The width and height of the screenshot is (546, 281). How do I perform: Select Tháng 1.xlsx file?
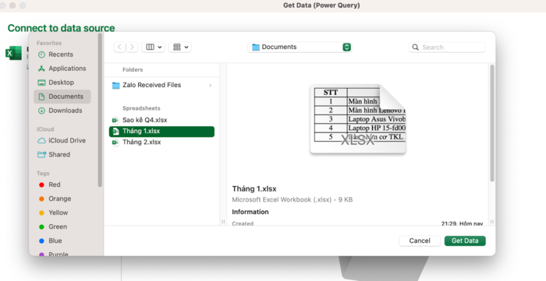pyautogui.click(x=162, y=132)
